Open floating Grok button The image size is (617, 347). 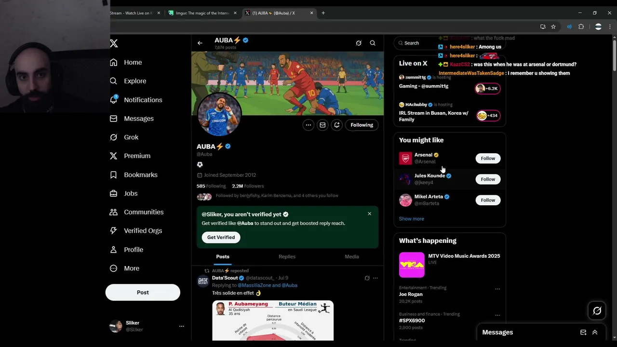tap(597, 311)
